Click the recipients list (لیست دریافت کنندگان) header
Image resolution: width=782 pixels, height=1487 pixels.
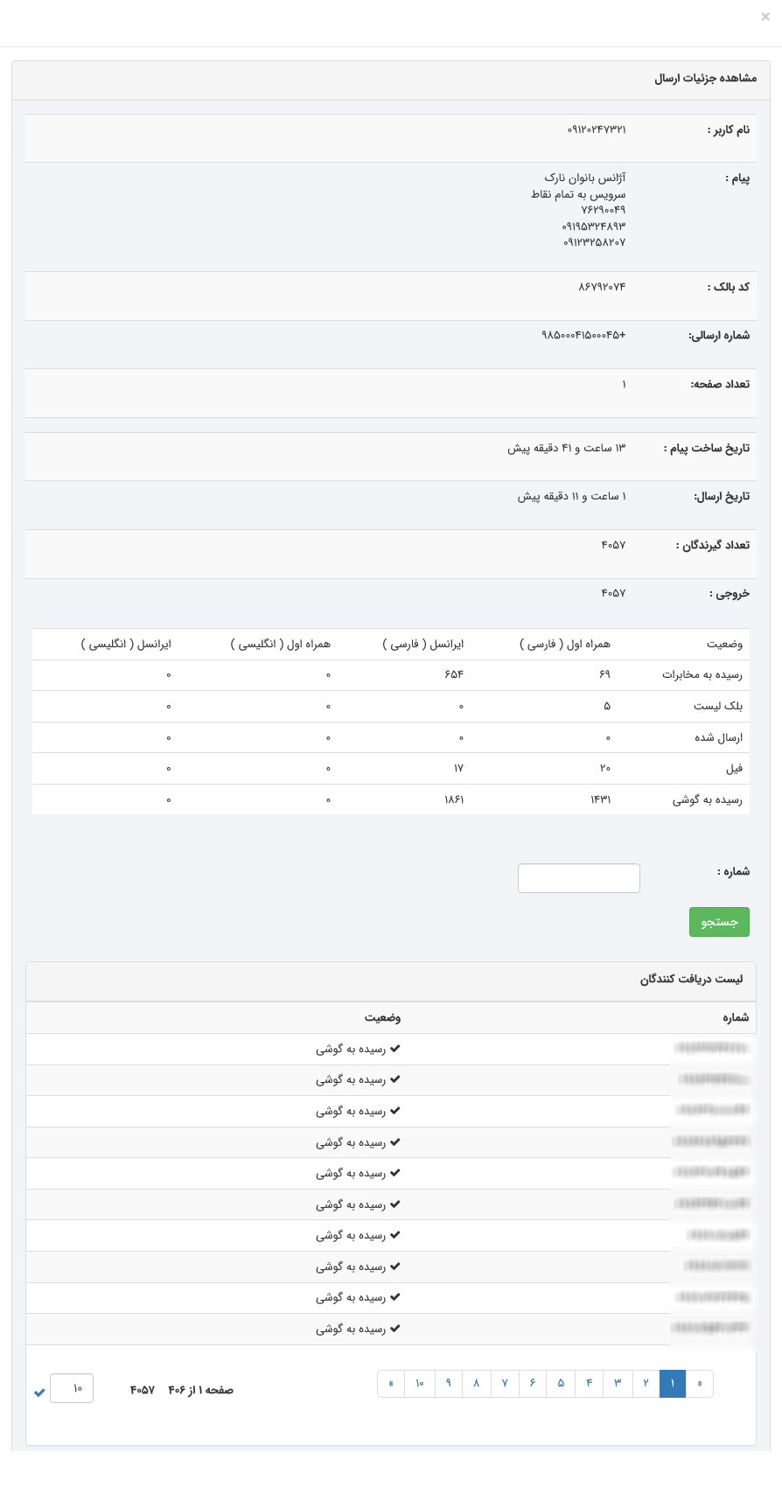click(x=691, y=979)
